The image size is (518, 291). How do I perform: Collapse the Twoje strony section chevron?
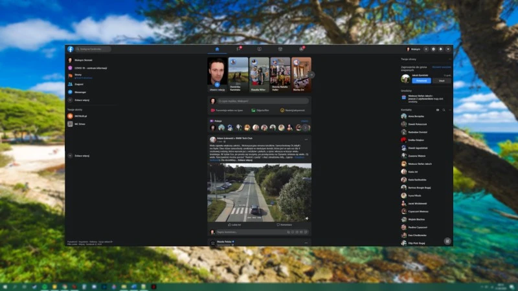pyautogui.click(x=449, y=59)
